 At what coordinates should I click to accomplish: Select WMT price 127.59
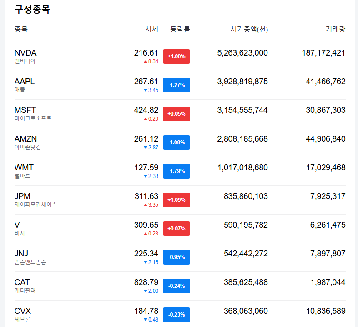tap(146, 168)
